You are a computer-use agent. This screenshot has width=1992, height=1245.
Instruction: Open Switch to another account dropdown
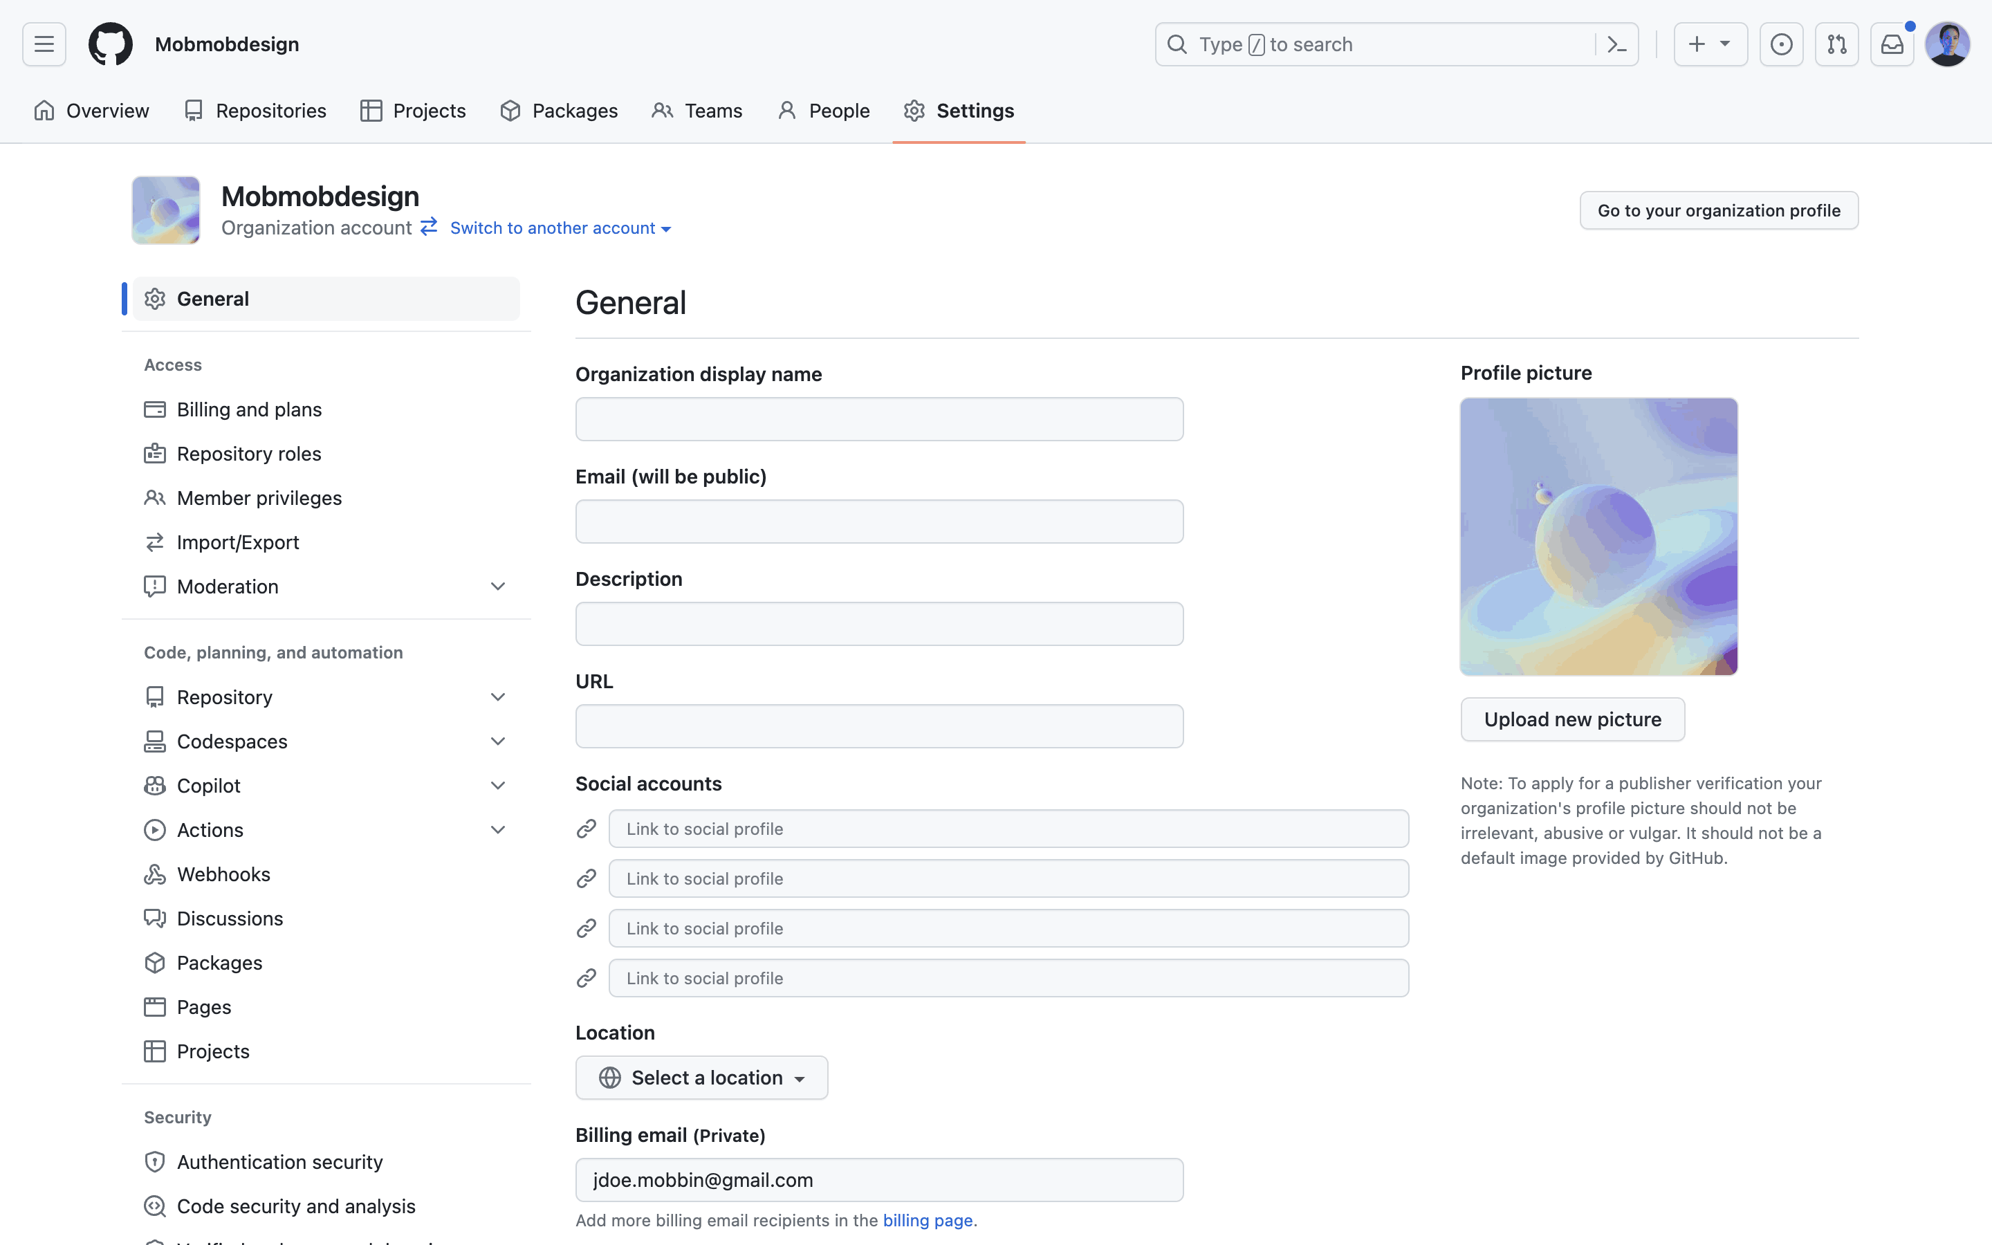[x=560, y=228]
